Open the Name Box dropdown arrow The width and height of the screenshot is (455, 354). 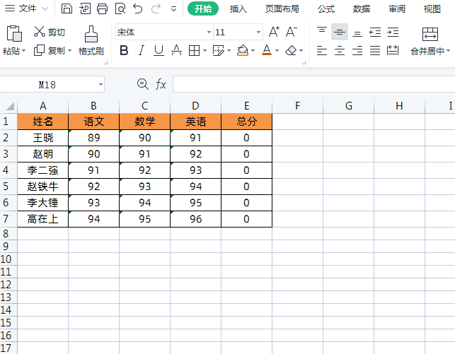pos(100,85)
